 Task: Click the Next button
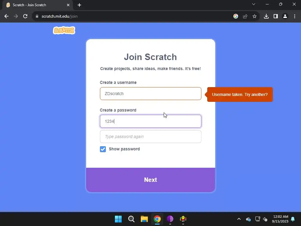click(150, 180)
